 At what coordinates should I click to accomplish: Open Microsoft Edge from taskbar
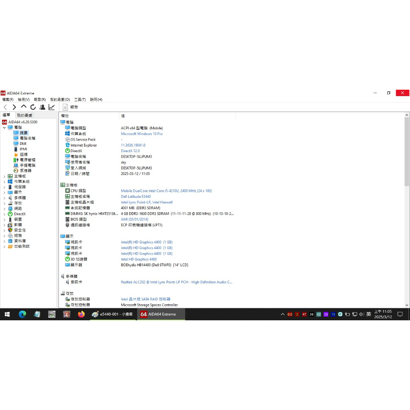22,315
